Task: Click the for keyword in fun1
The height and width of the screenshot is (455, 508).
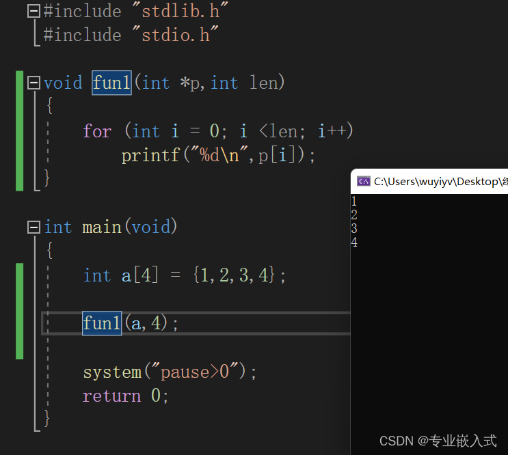Action: tap(96, 131)
